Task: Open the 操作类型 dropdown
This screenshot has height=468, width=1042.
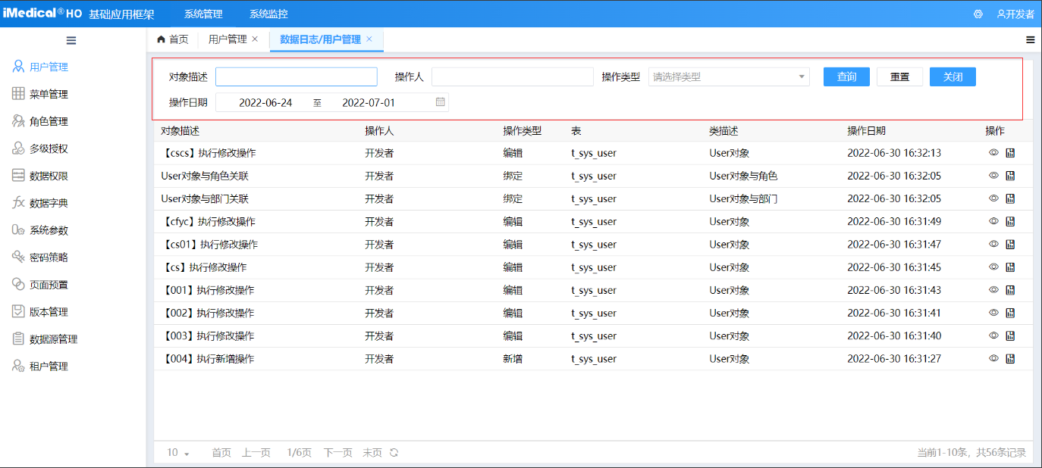Action: click(728, 76)
